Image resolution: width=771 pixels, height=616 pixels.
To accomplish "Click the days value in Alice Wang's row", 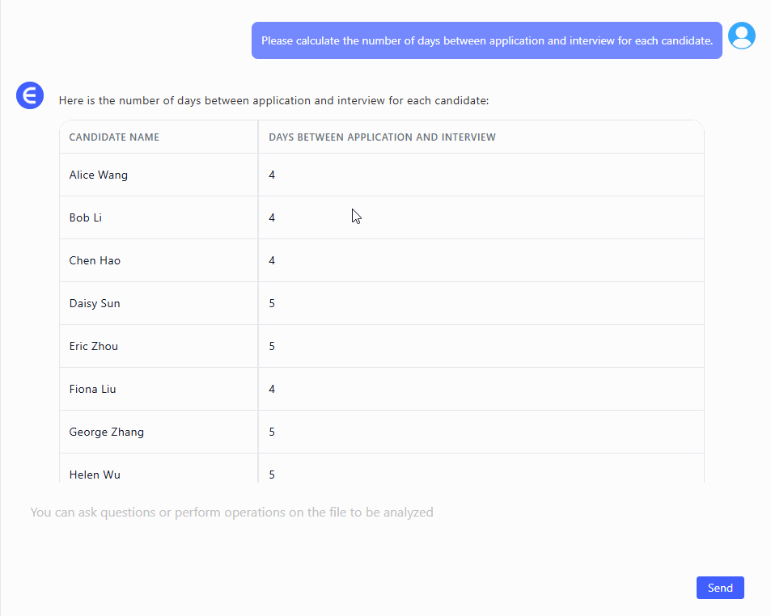I will (272, 175).
